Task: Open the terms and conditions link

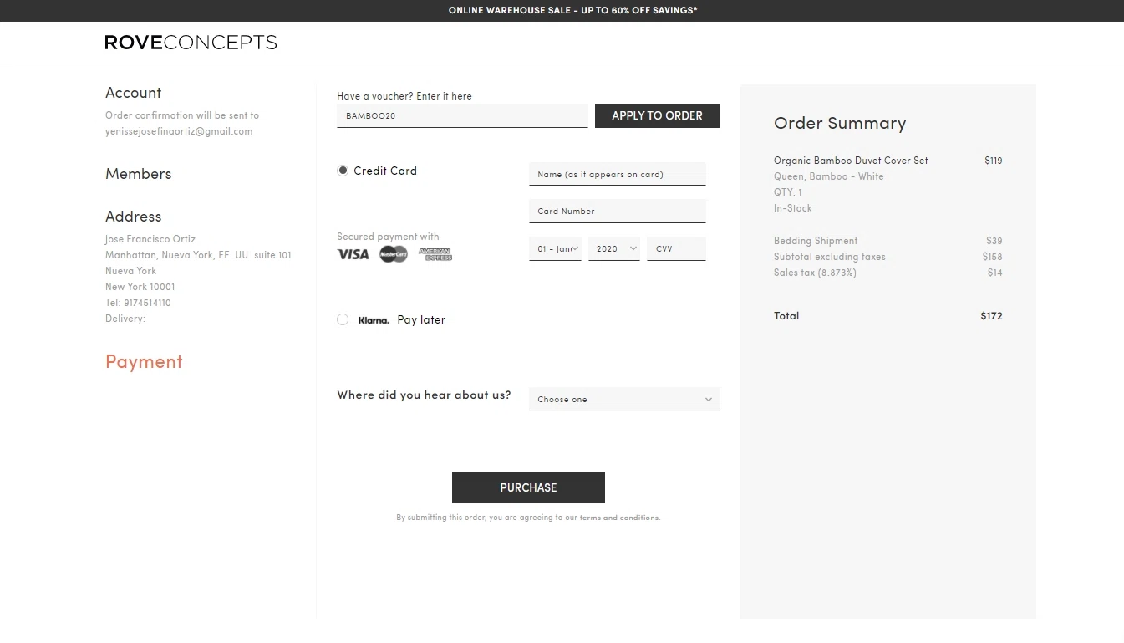Action: click(619, 518)
